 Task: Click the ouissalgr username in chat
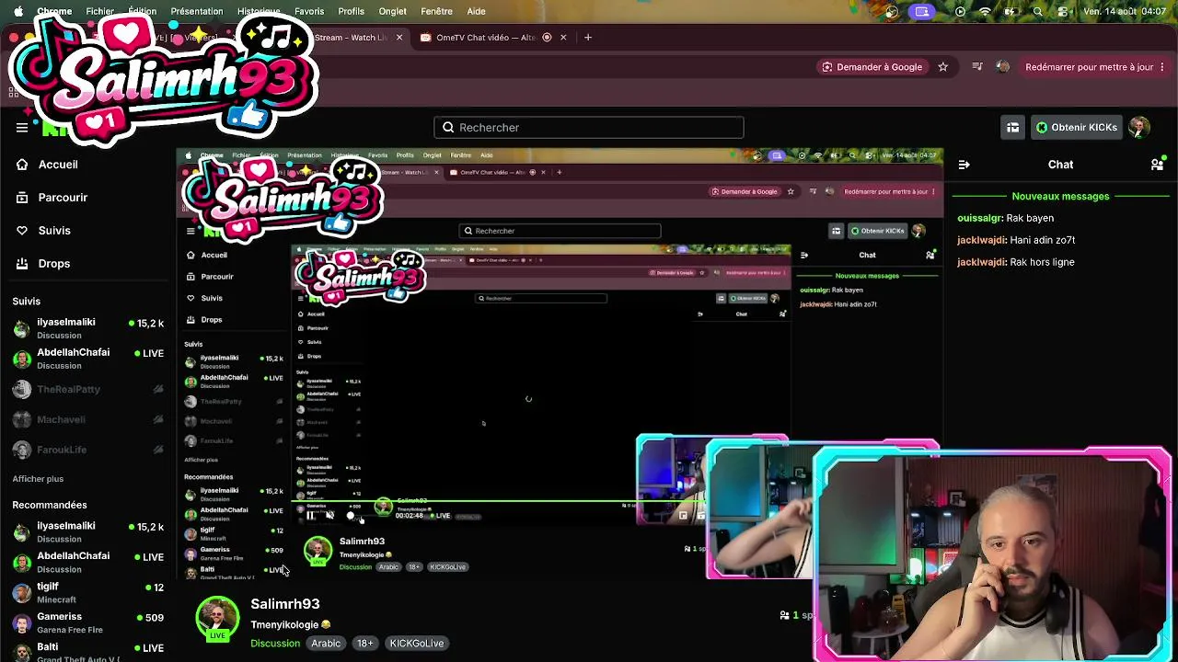[979, 218]
